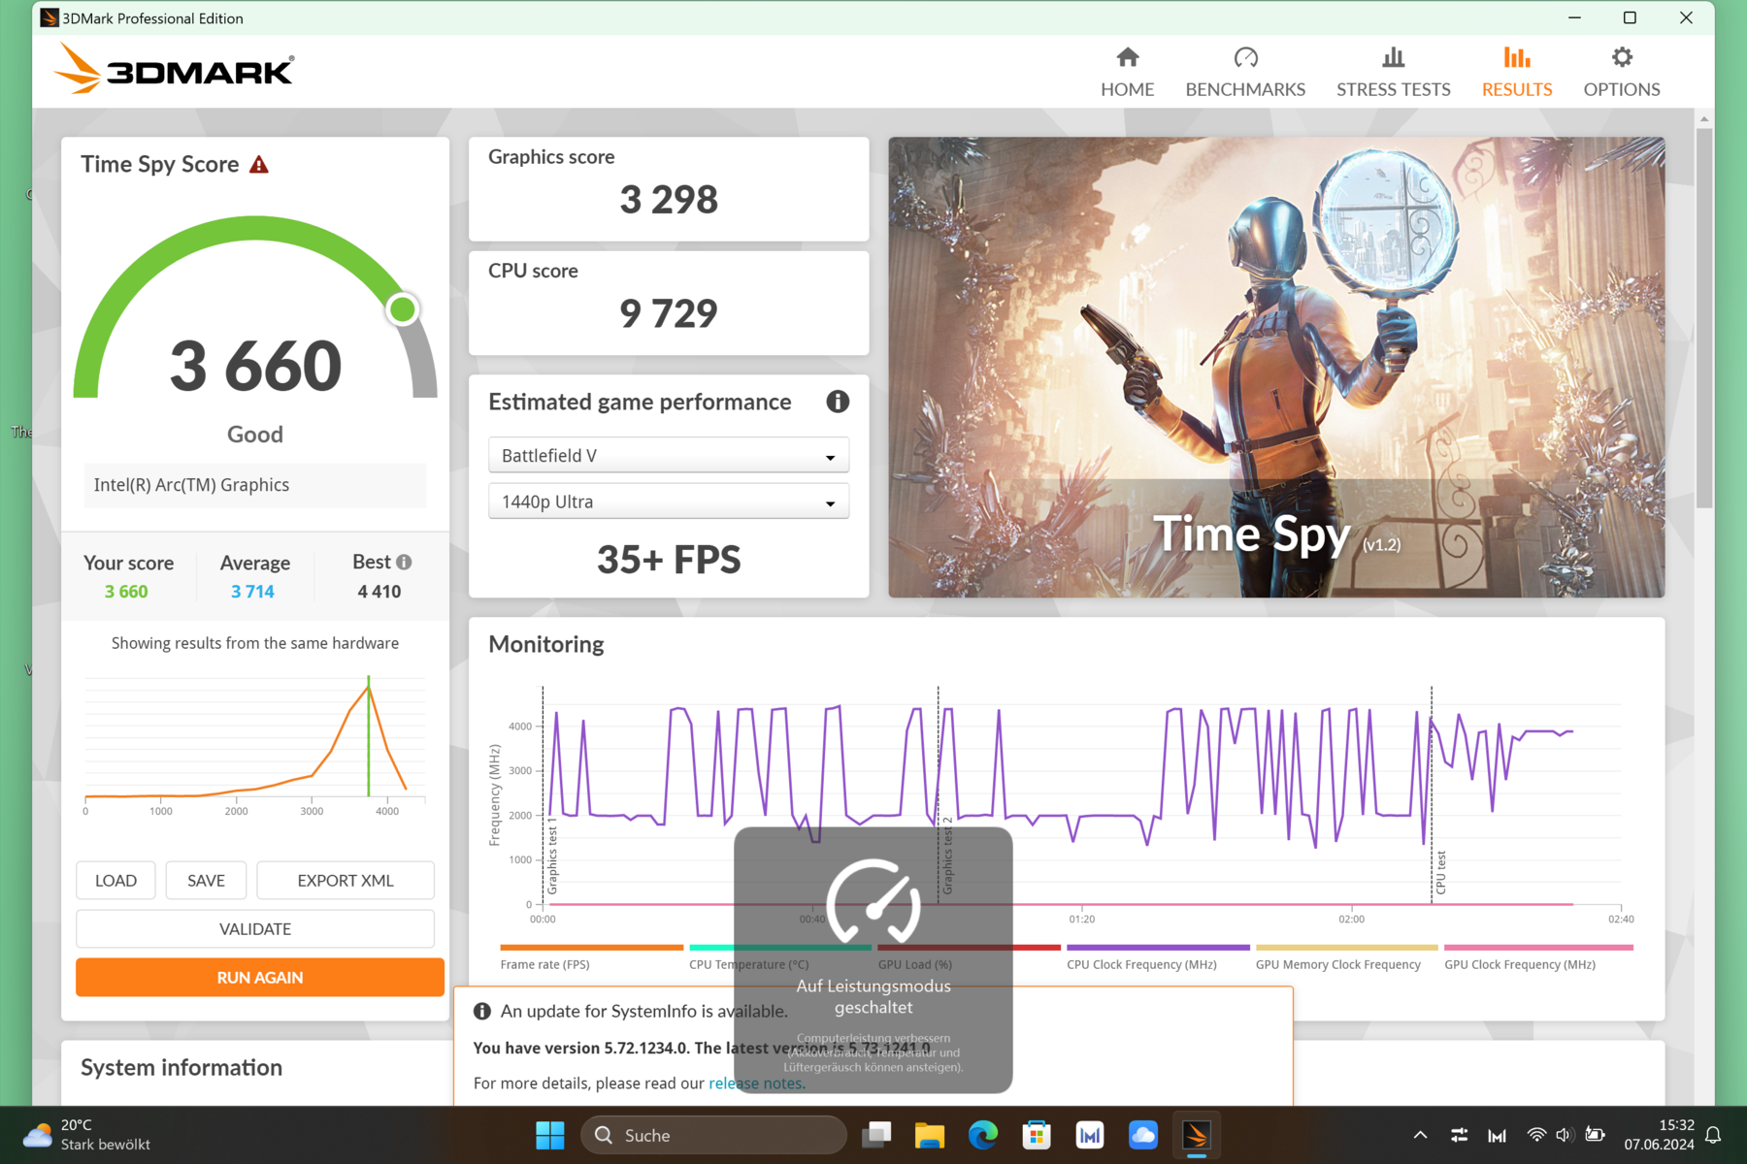Click the Average score value 3 714
The image size is (1747, 1164).
252,592
